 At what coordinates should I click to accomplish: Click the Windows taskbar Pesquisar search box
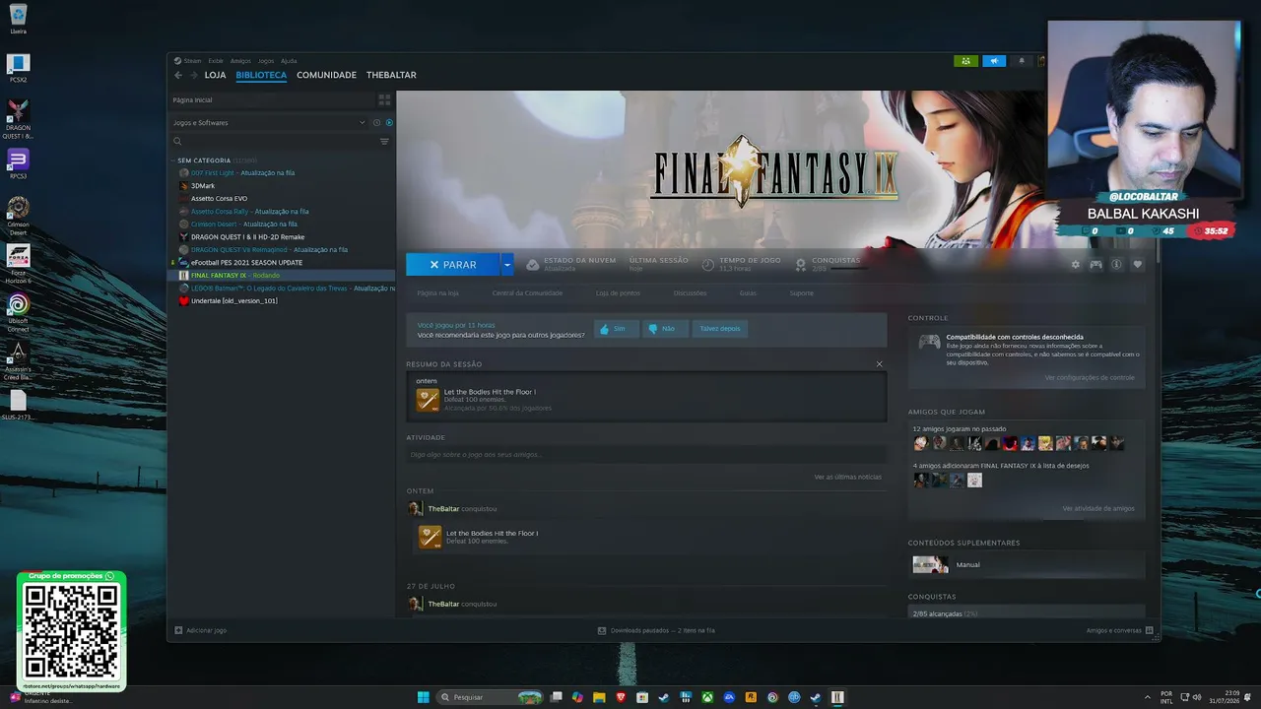pos(491,697)
